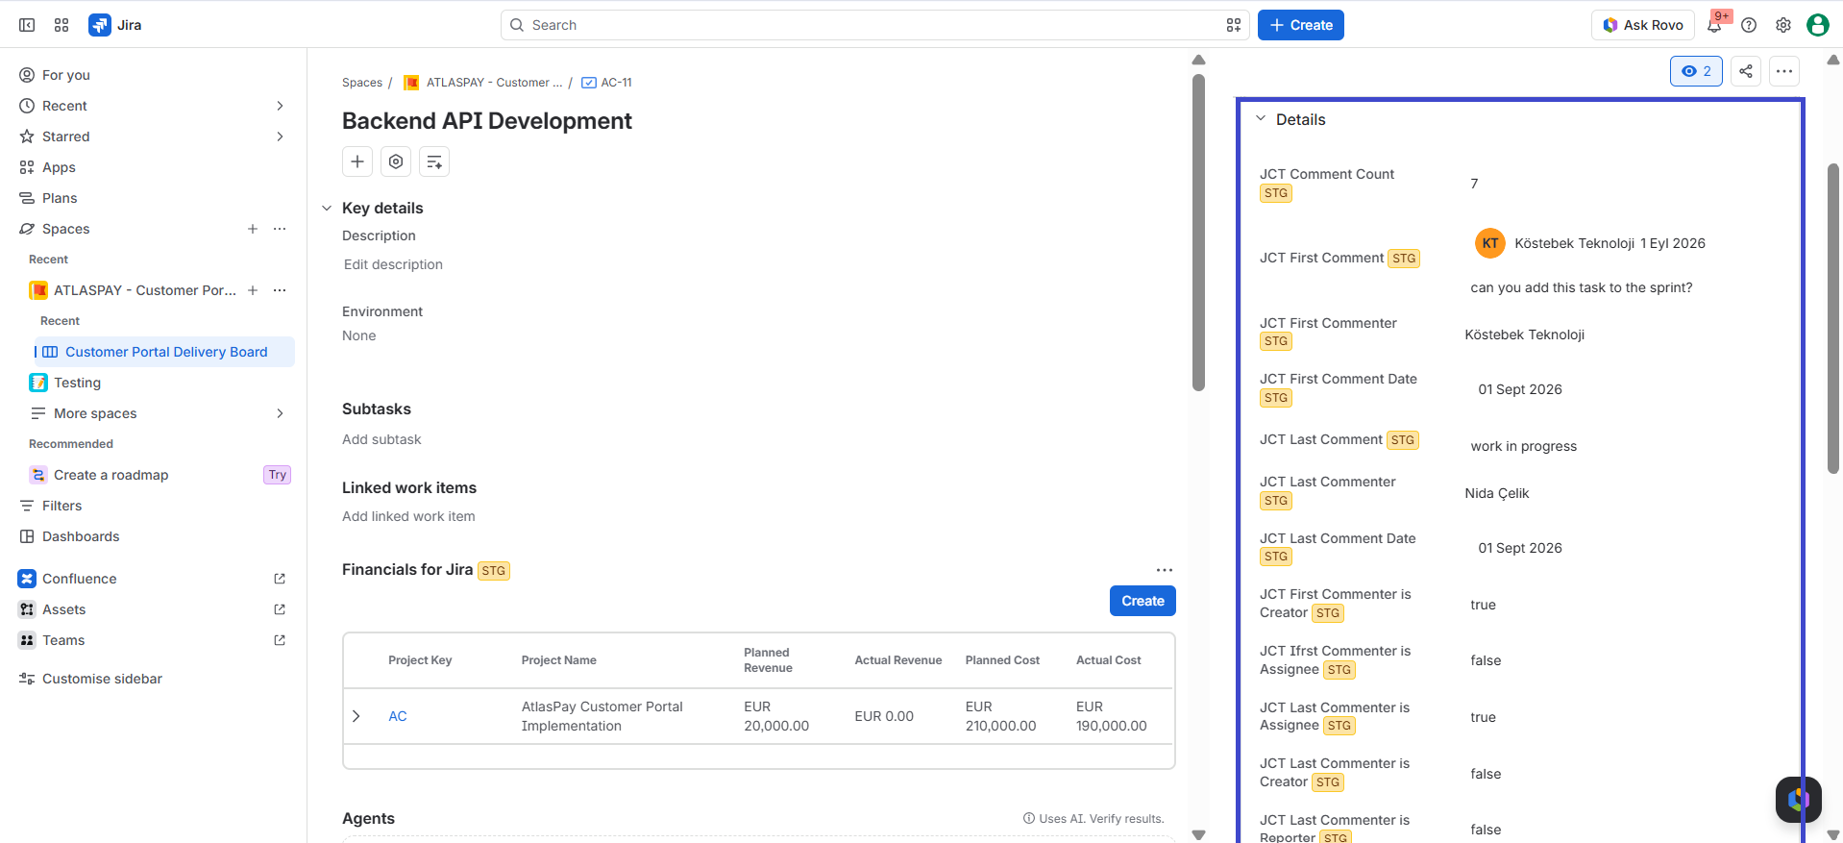Open the Testing space
Viewport: 1843px width, 843px height.
click(x=160, y=383)
